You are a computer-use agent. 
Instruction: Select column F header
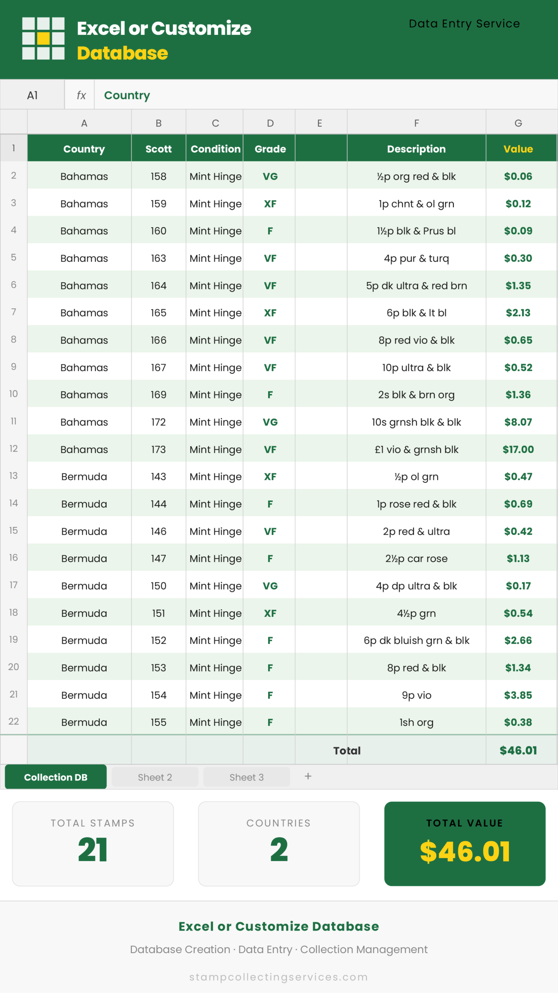pyautogui.click(x=417, y=123)
